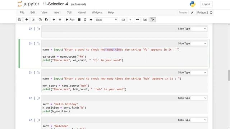This screenshot has width=230, height=129.
Task: Open Slide Type dropdown for the 'Welcome' cell
Action: coord(199,120)
